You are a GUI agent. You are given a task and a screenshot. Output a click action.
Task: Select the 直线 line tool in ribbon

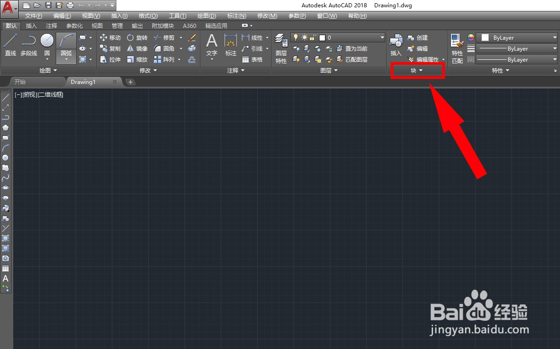[10, 45]
